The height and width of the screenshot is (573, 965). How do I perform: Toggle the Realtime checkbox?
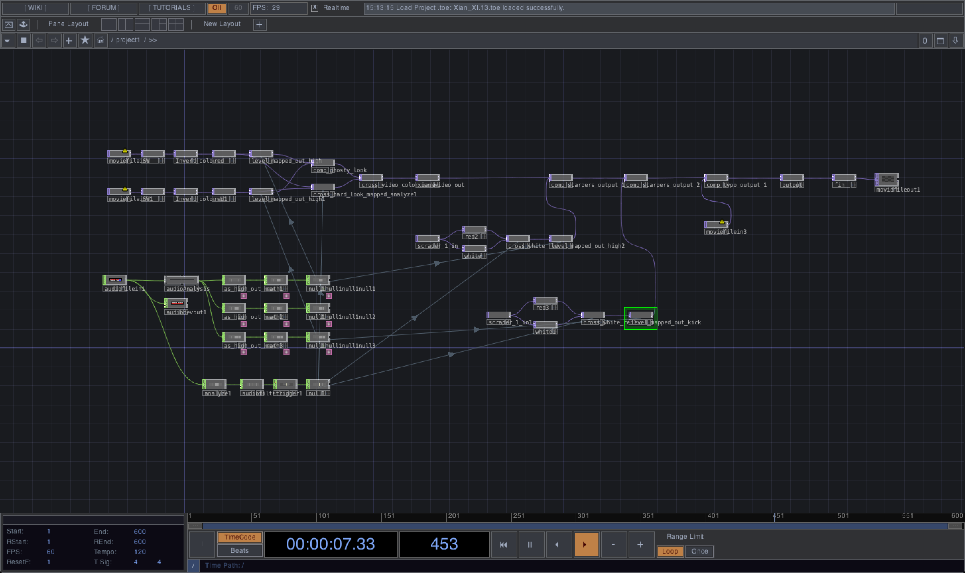[315, 8]
